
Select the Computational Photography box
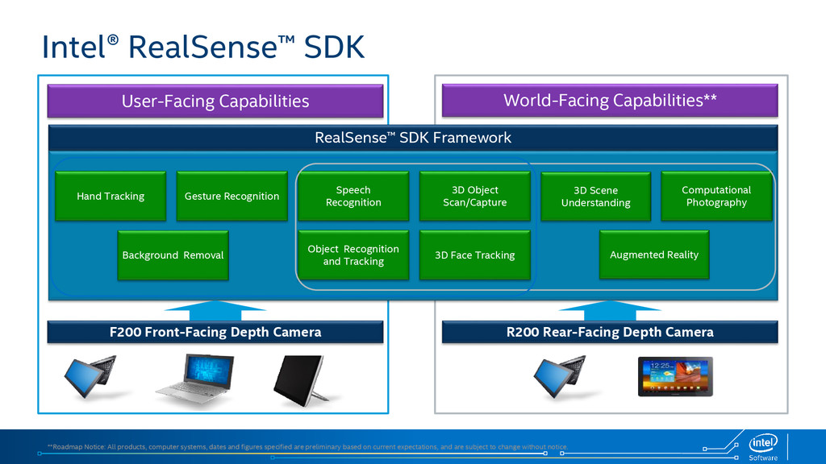pos(716,197)
